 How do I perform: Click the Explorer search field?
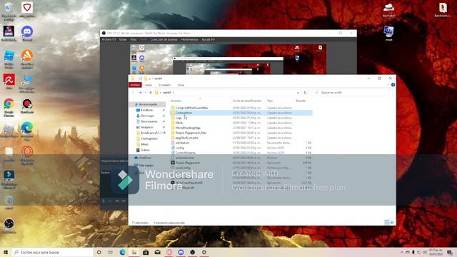tap(352, 92)
